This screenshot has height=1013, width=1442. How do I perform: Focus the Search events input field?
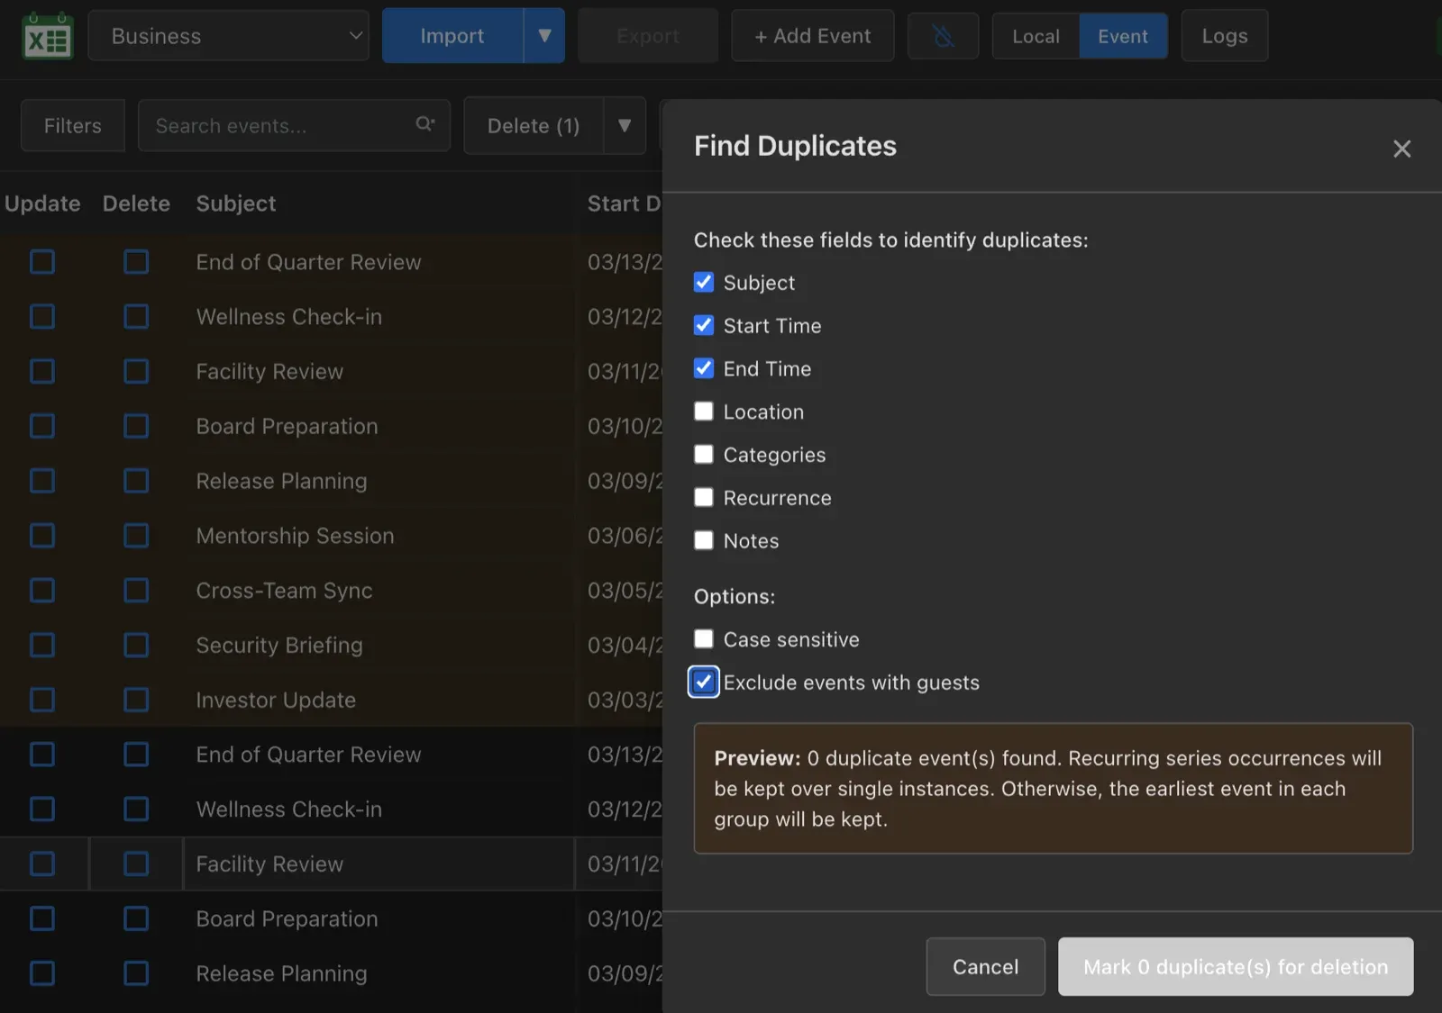click(x=294, y=126)
